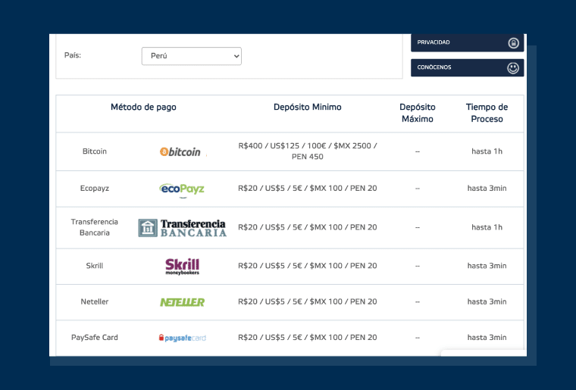This screenshot has width=576, height=390.
Task: Click Bitcoin minimum deposit 'R$400 / US$125' cell
Action: (308, 151)
